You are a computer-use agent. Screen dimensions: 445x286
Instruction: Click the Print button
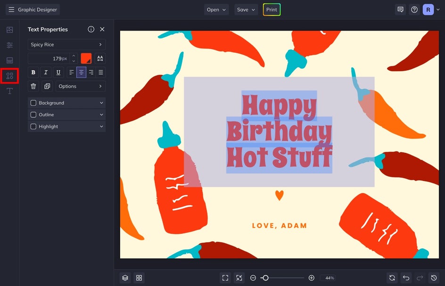click(x=272, y=9)
